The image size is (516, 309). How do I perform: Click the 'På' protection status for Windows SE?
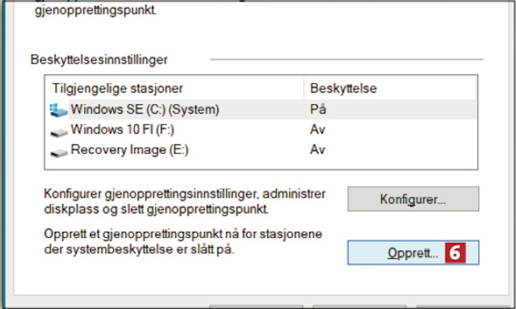point(318,109)
